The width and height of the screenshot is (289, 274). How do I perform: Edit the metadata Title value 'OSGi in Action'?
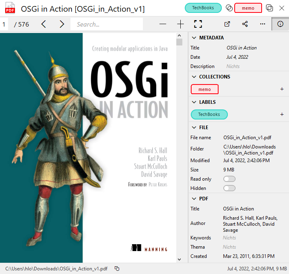click(242, 48)
